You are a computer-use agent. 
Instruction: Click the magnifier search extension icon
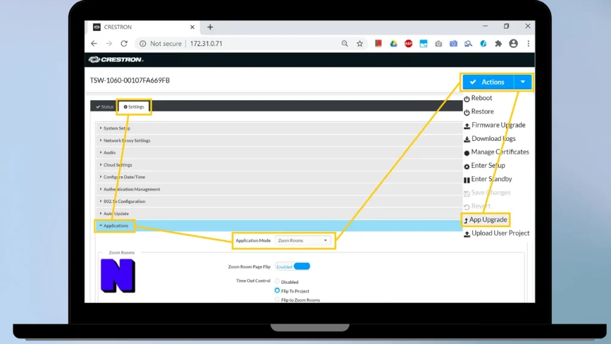tap(468, 43)
